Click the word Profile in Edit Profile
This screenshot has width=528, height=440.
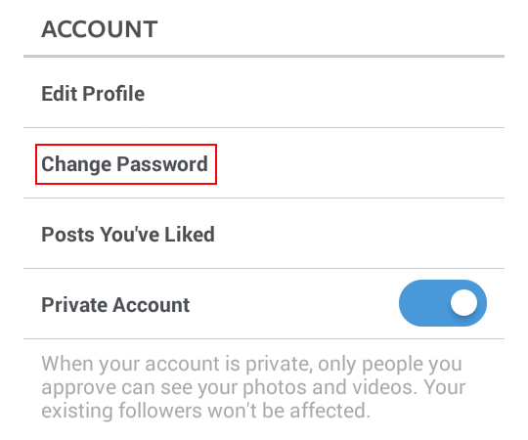coord(113,93)
